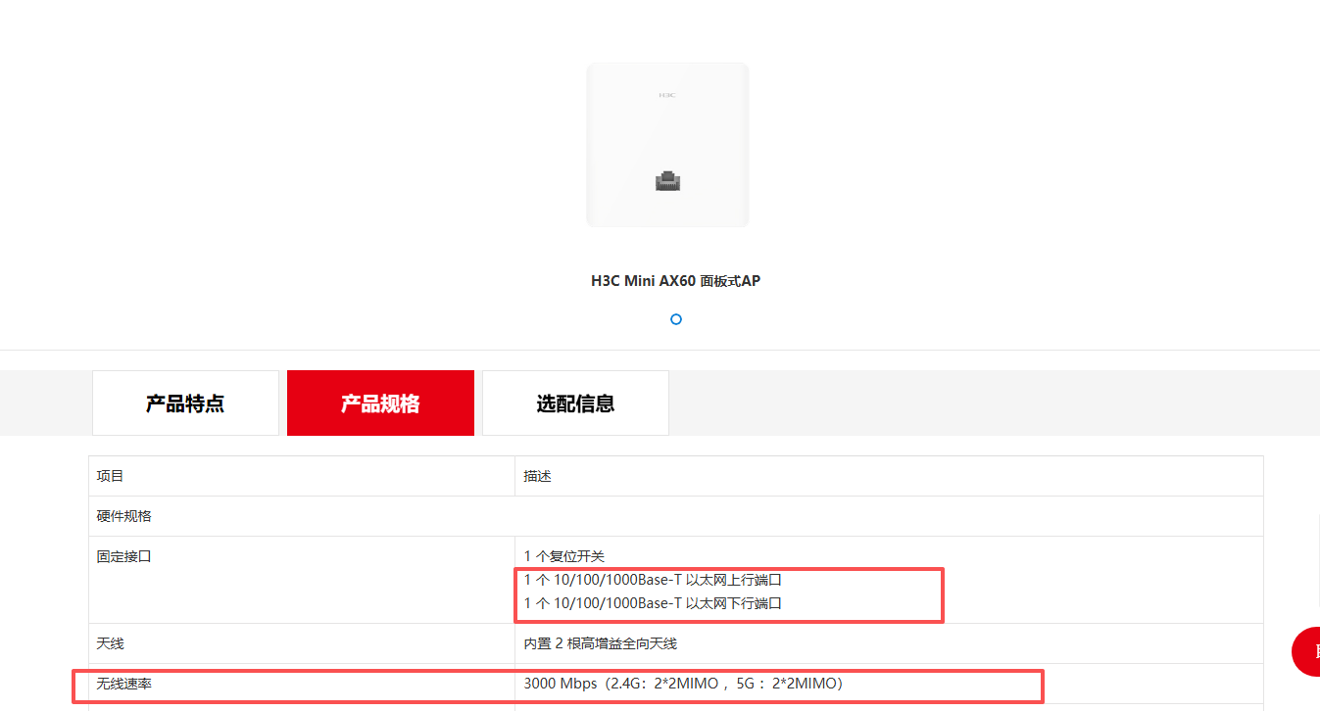1320x711 pixels.
Task: Click the H3C Mini AX60 面板式AP title
Action: point(675,281)
